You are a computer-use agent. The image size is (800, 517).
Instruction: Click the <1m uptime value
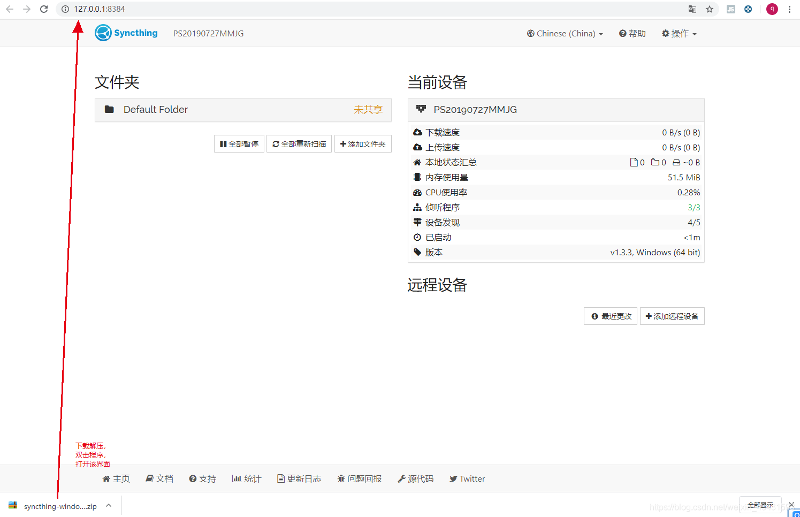click(x=691, y=237)
